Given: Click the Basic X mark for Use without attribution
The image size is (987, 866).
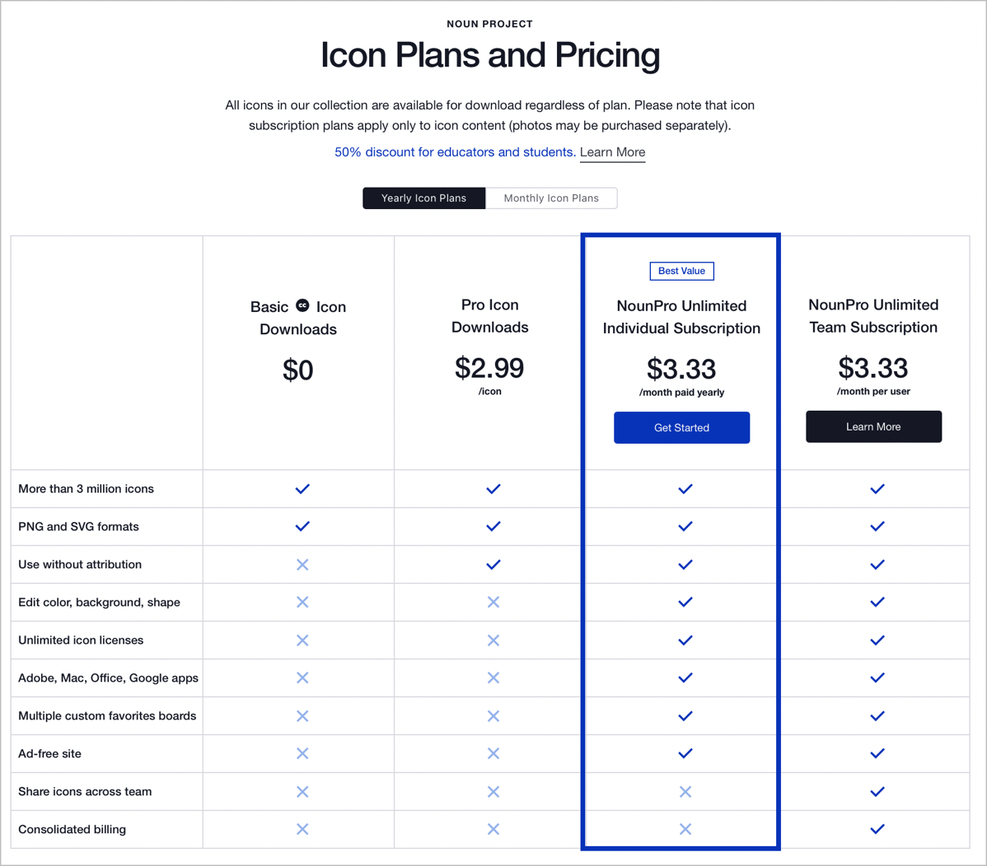Looking at the screenshot, I should 302,565.
